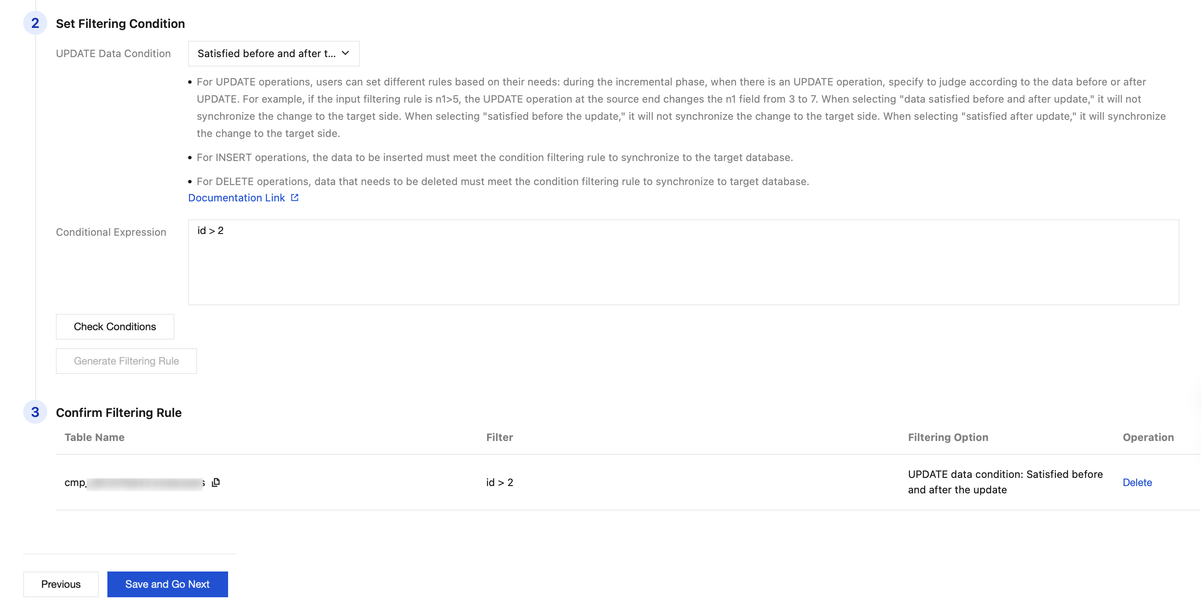This screenshot has width=1201, height=614.
Task: Select the cmp_ table name cell
Action: pos(134,483)
